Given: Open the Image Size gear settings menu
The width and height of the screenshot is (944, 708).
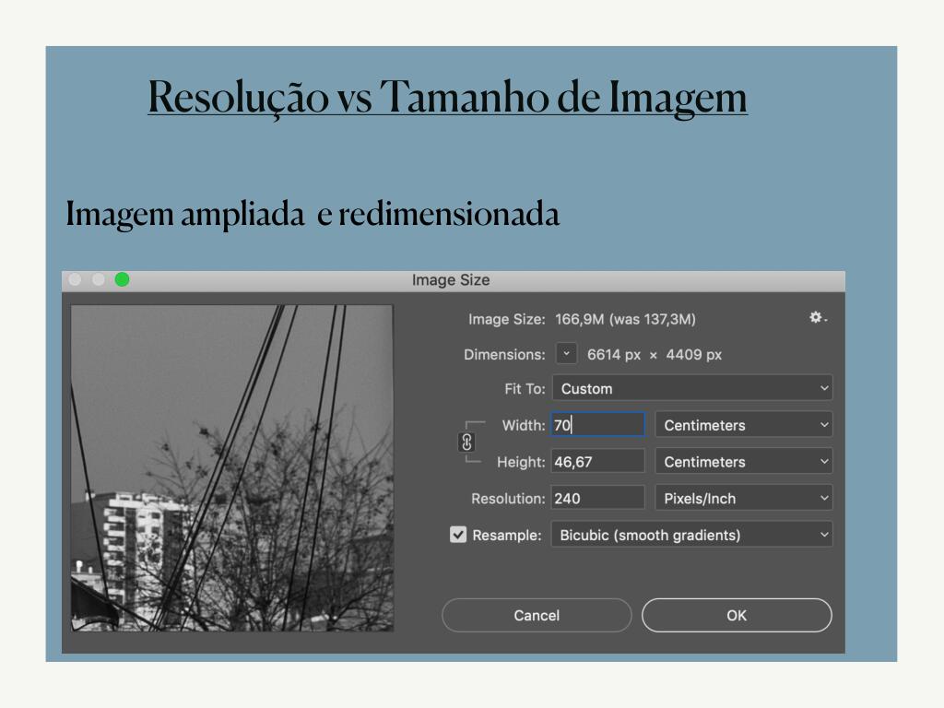Looking at the screenshot, I should pyautogui.click(x=817, y=318).
